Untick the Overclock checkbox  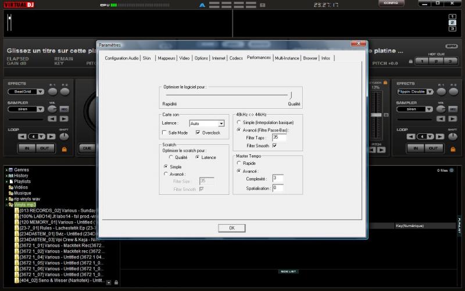[x=198, y=133]
